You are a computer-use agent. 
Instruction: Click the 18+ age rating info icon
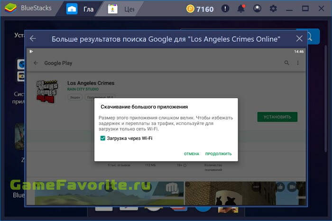[184, 166]
